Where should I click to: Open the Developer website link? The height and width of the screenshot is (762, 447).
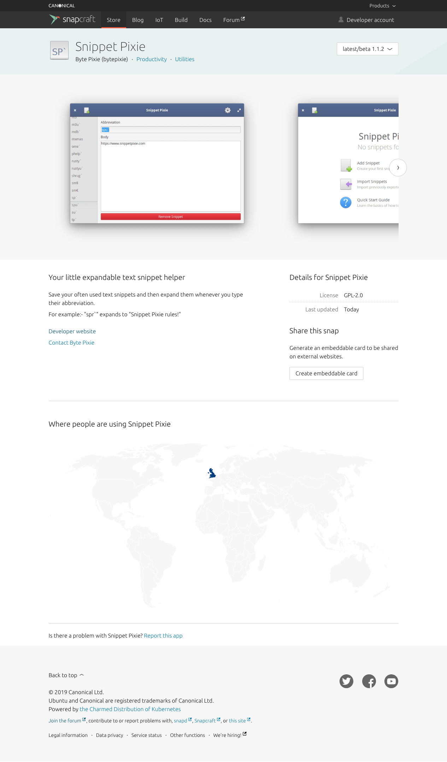pos(72,331)
